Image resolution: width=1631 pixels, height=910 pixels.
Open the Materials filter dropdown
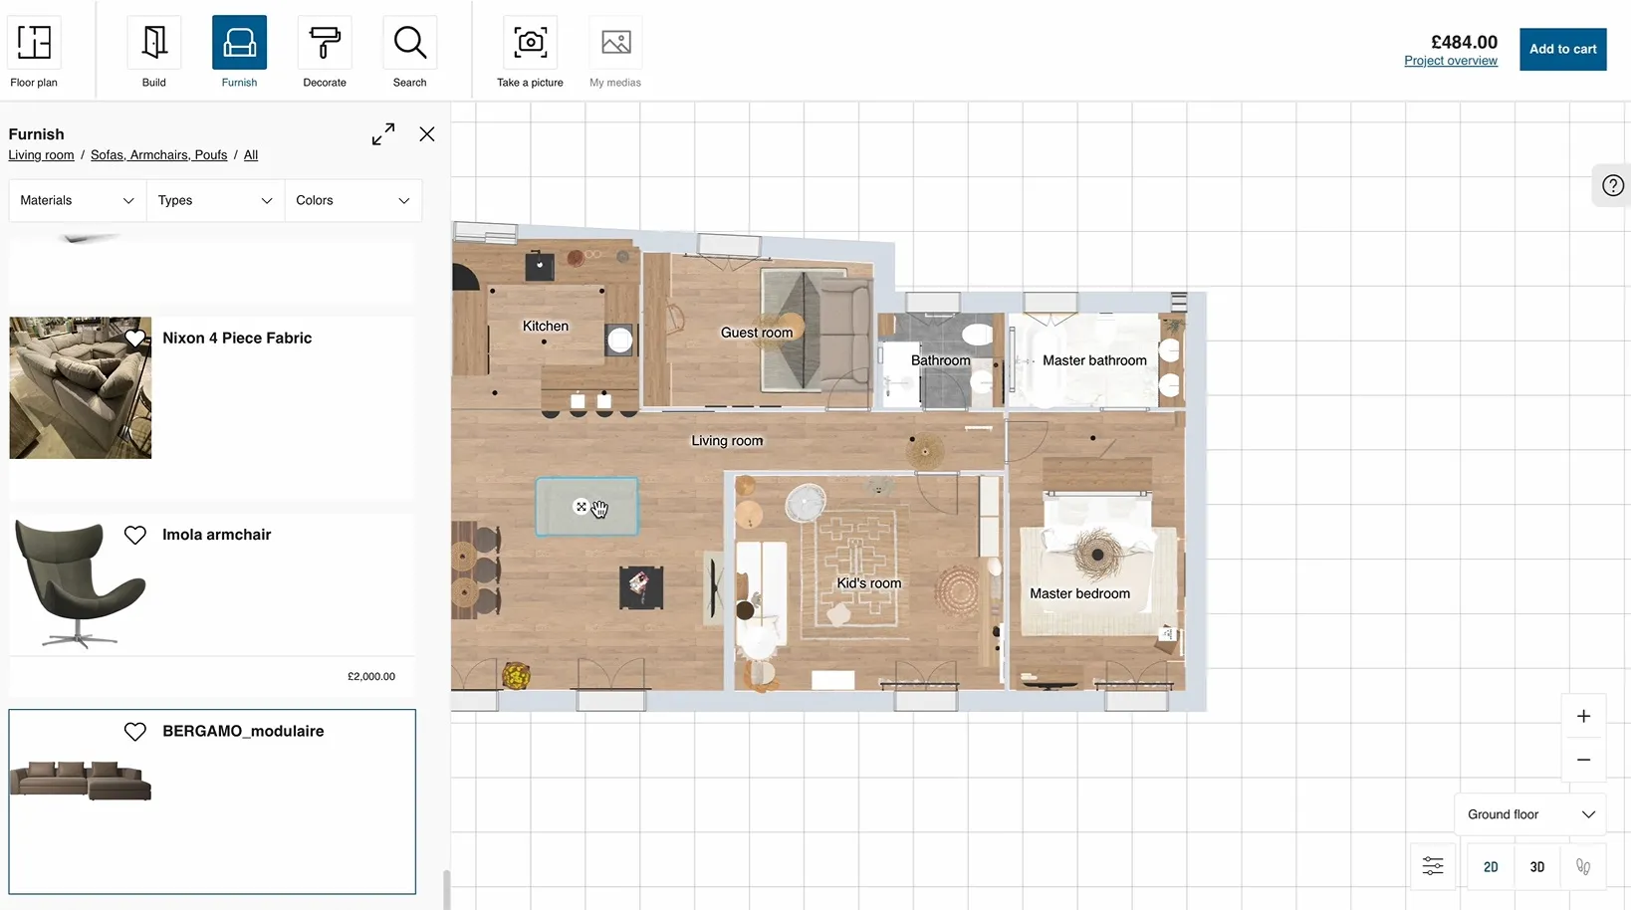click(75, 200)
